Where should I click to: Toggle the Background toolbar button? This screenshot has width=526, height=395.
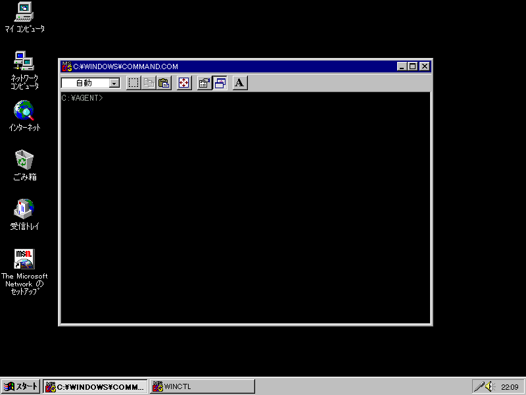(220, 83)
